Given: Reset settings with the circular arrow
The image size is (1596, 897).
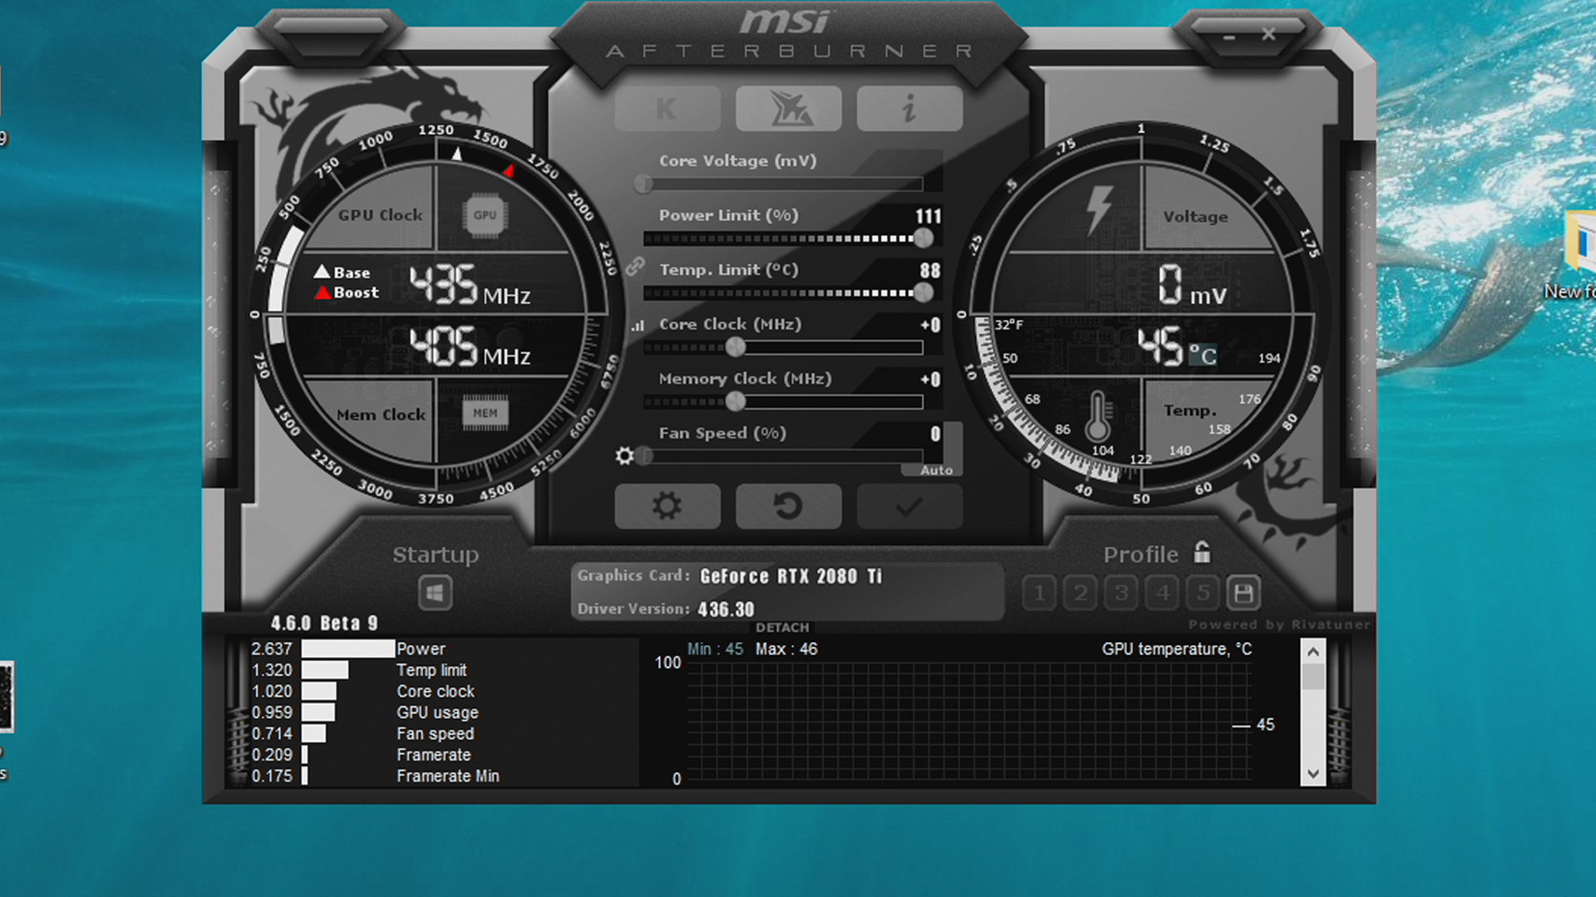Looking at the screenshot, I should (788, 506).
